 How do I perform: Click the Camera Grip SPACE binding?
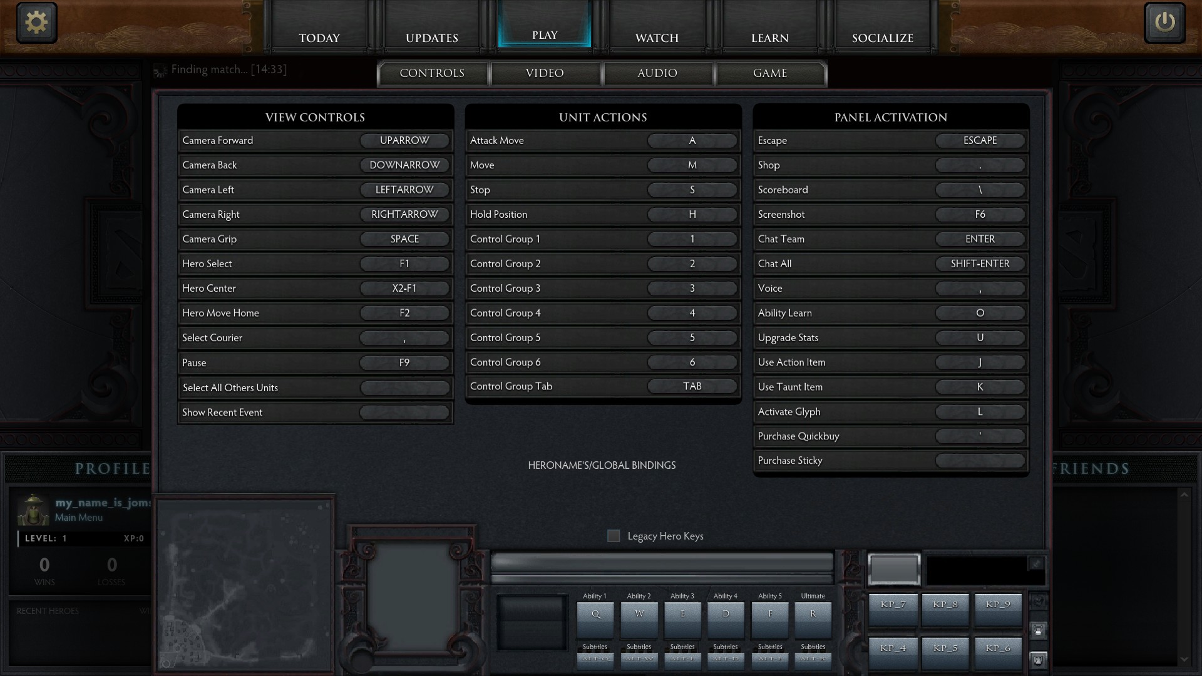[404, 239]
